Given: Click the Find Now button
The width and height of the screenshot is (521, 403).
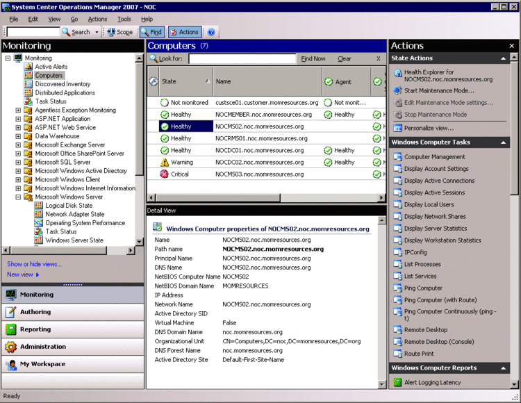Looking at the screenshot, I should click(313, 59).
